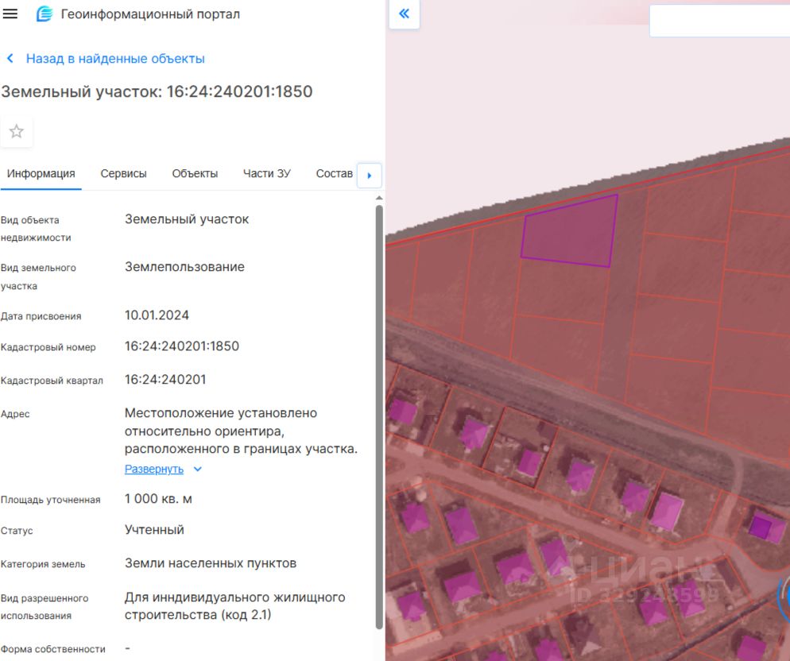Click cadastral quarter value 16:24:240201
The height and width of the screenshot is (661, 790).
tap(165, 380)
